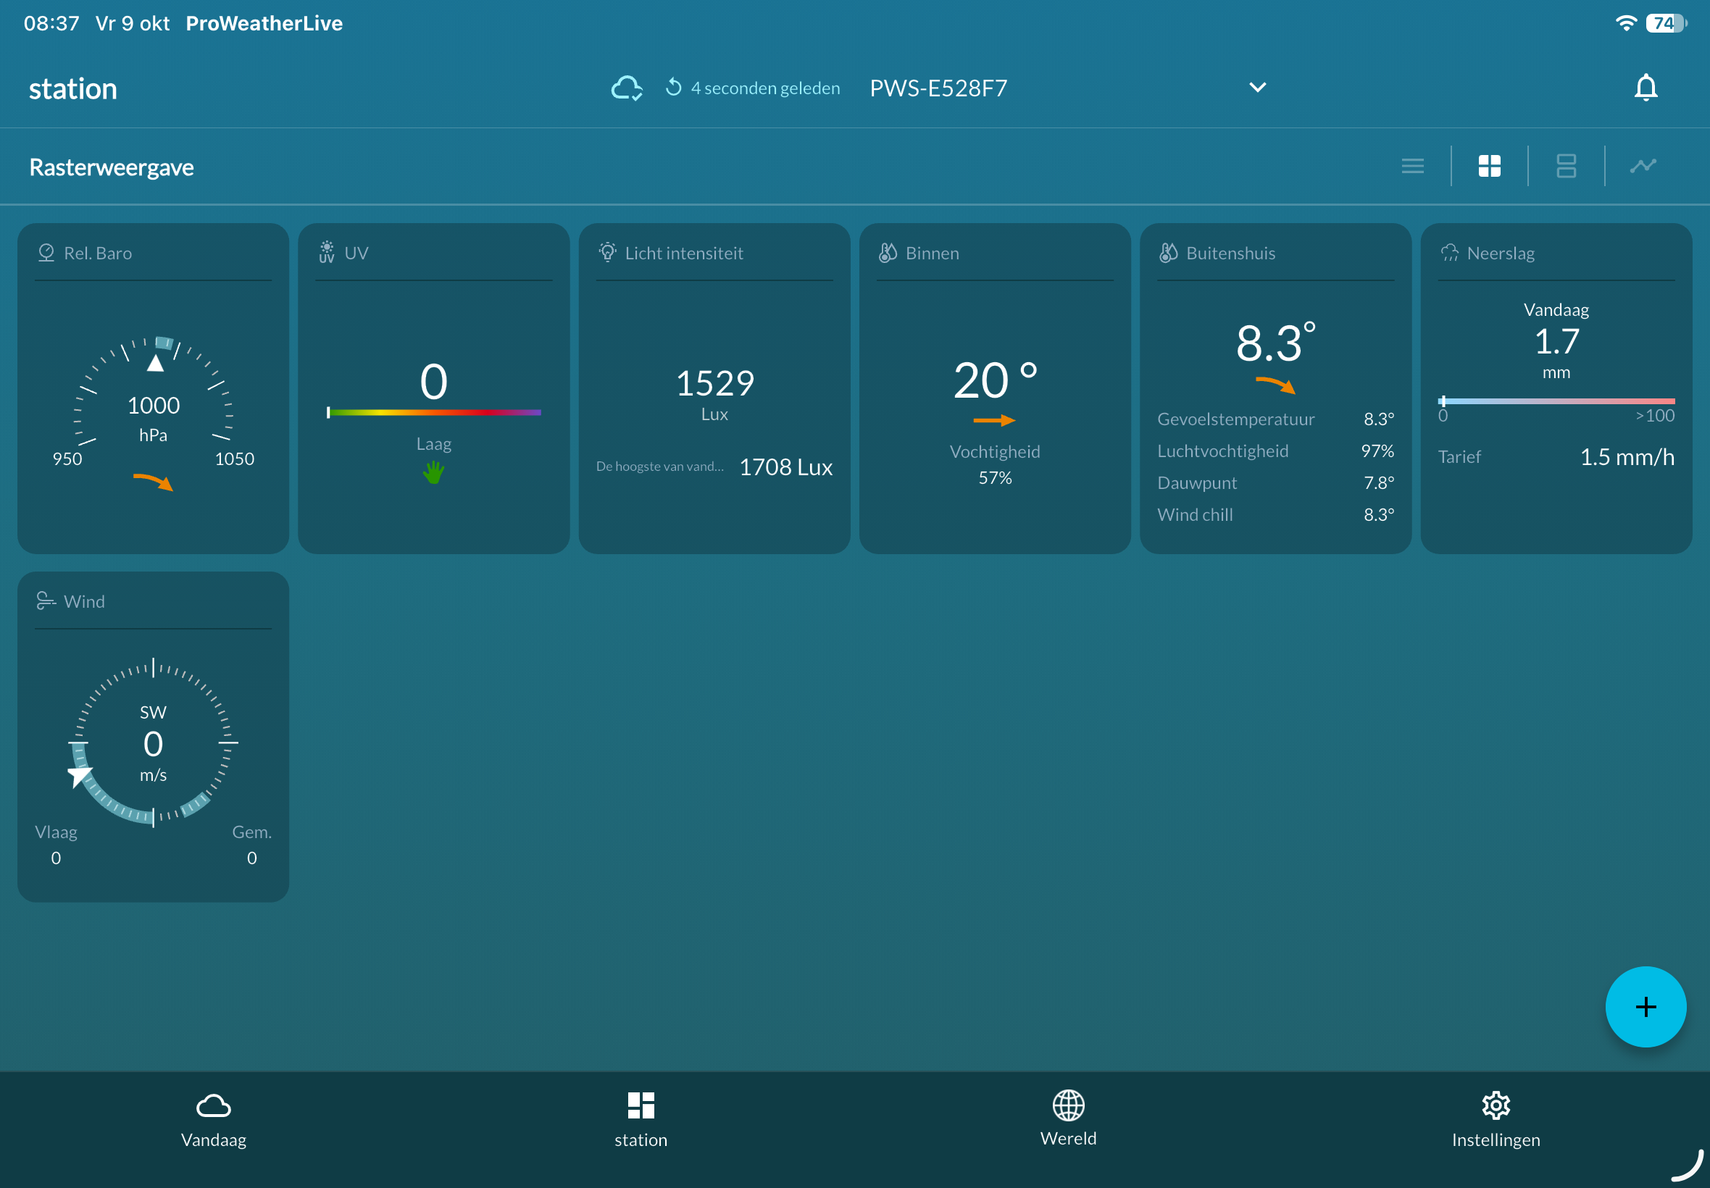Expand the PWS-E528F7 station dropdown

tap(1257, 88)
